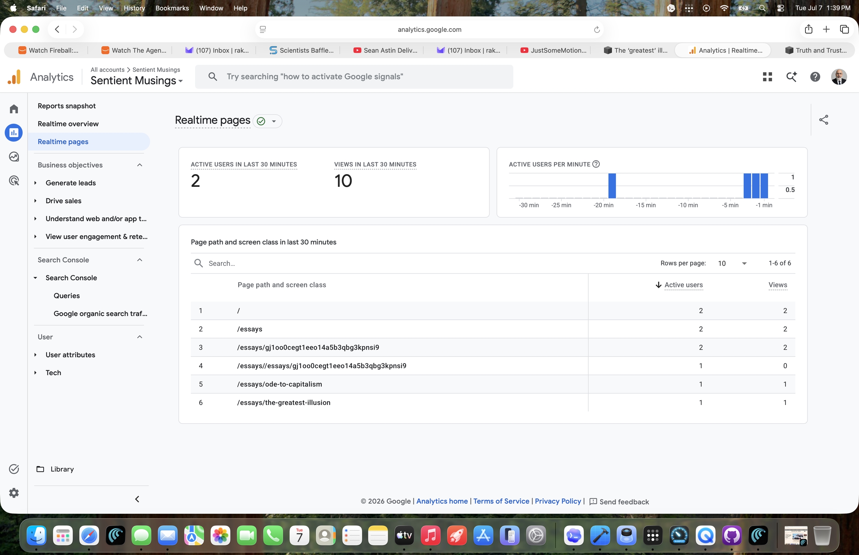The width and height of the screenshot is (859, 555).
Task: Click the /essays/ode-to-capitalism row
Action: pos(493,384)
